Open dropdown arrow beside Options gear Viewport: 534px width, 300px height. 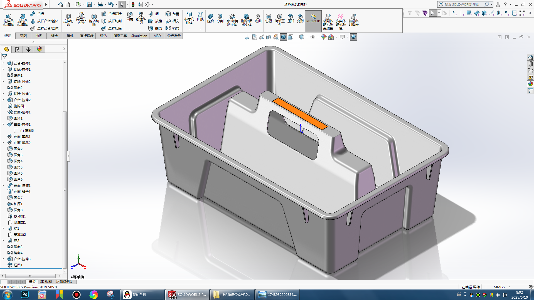tap(152, 4)
